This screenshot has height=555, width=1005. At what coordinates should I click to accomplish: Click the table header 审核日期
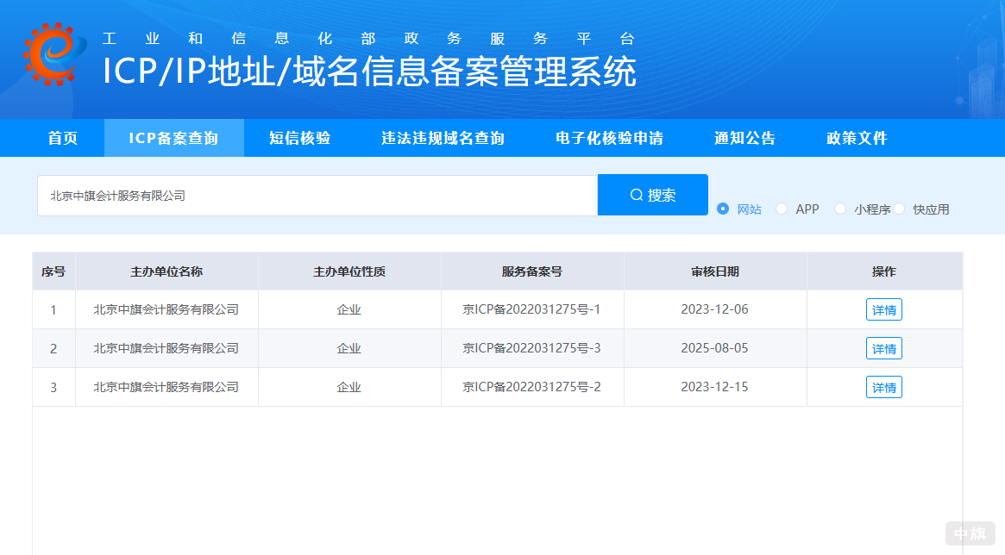(x=715, y=271)
